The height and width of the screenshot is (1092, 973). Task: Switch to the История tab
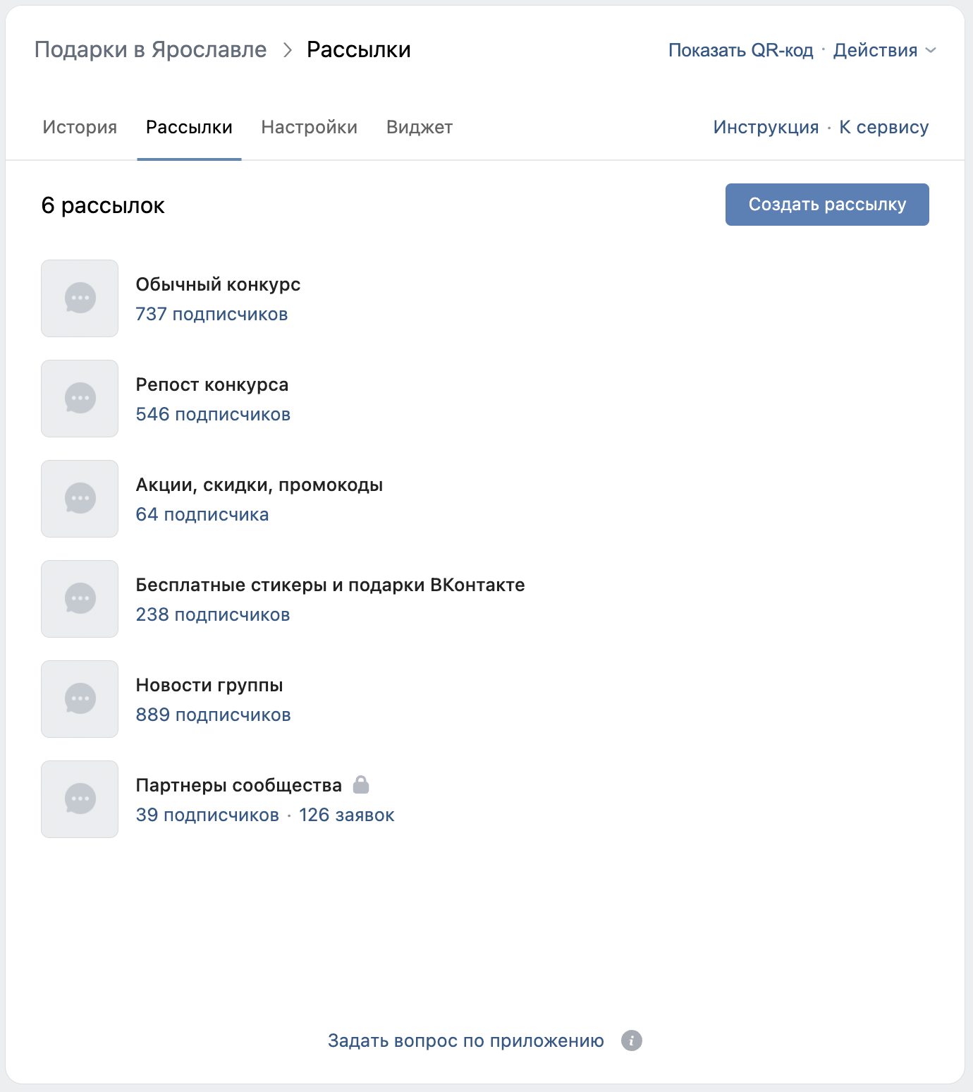80,127
